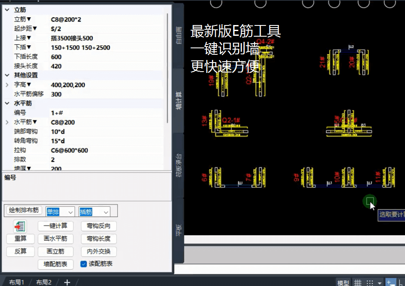Click the import list icon with red arrow
Screen dimensions: 405x286
coord(20,226)
